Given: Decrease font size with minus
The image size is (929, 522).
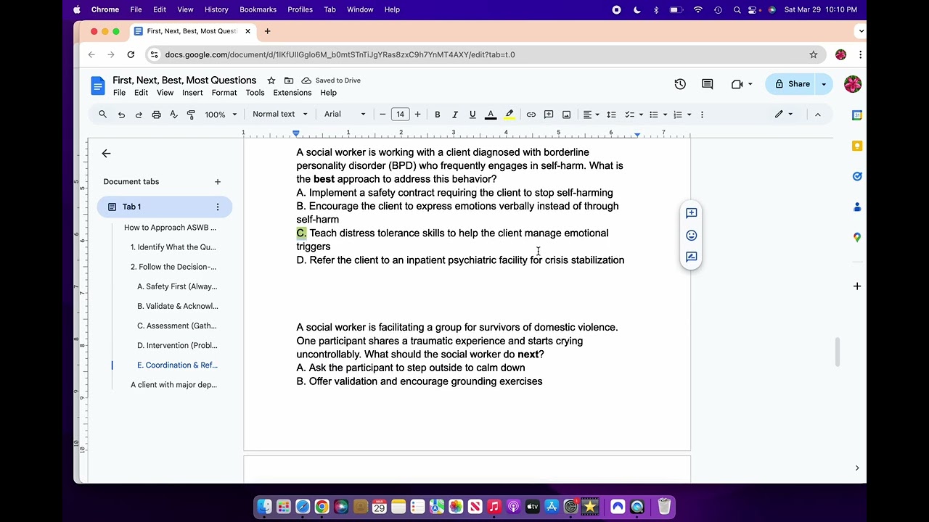Looking at the screenshot, I should coord(382,115).
